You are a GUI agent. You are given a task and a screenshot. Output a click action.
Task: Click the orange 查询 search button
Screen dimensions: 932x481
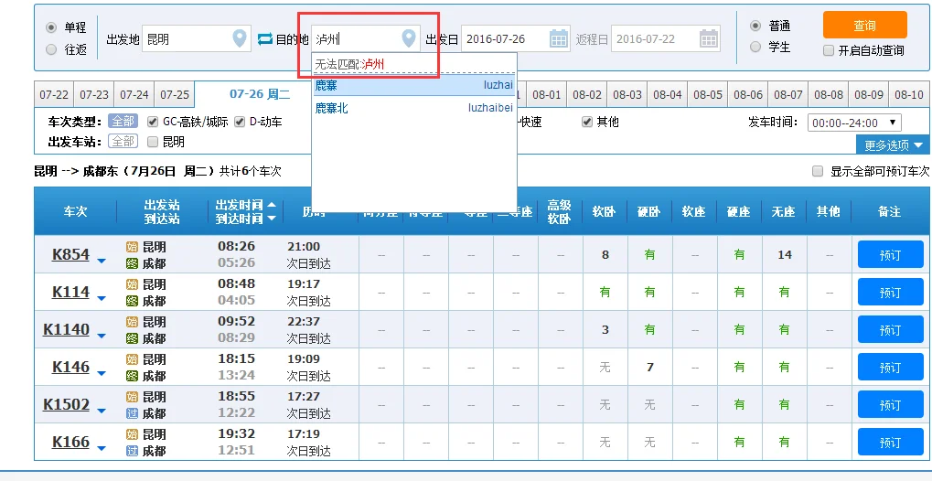click(865, 26)
